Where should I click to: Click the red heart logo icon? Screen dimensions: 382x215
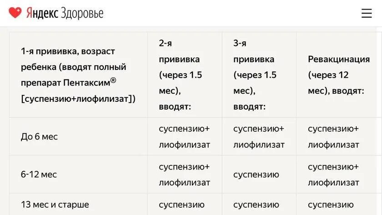click(x=15, y=13)
